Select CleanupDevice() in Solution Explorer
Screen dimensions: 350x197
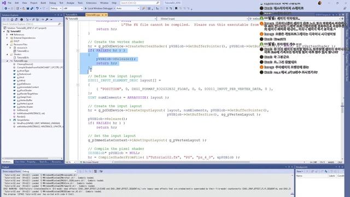[25, 64]
